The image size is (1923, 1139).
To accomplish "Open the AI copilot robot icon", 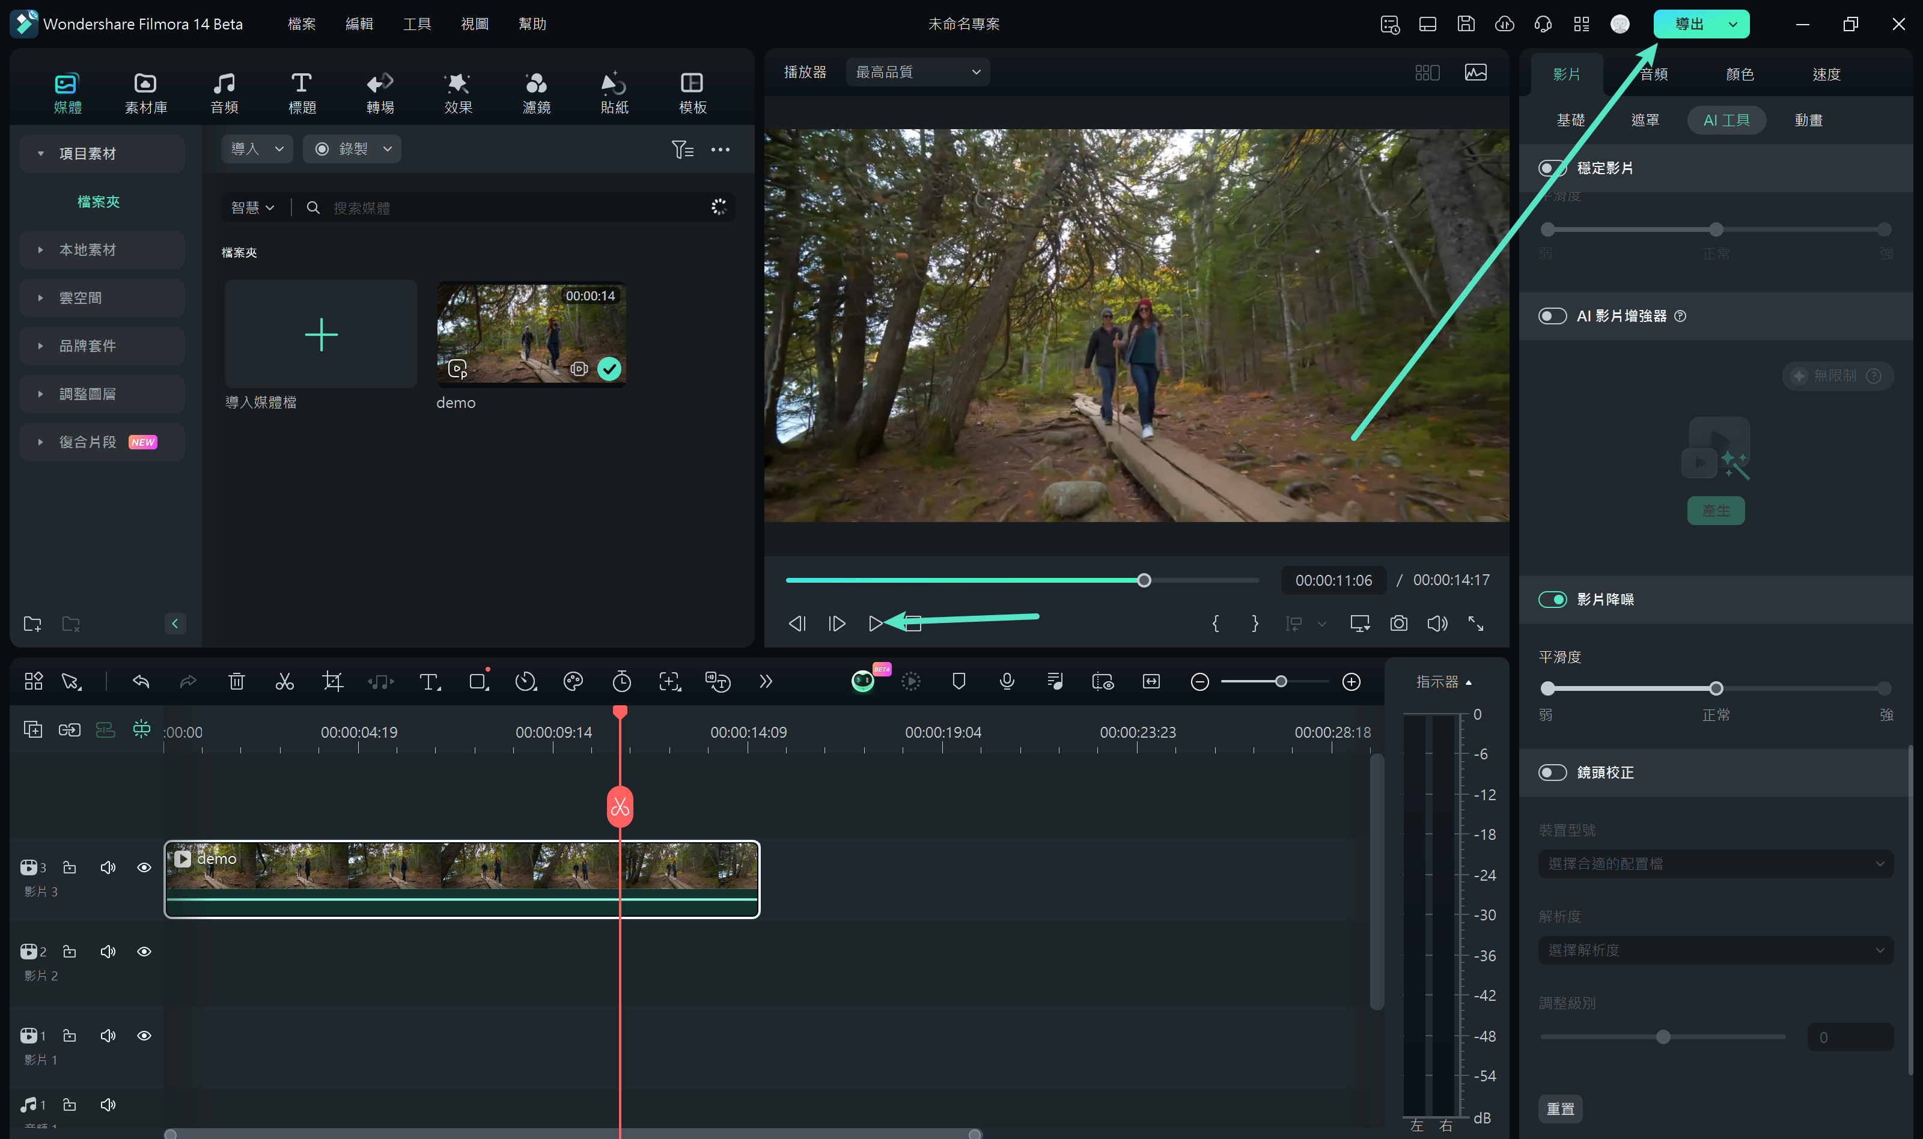I will pyautogui.click(x=864, y=681).
